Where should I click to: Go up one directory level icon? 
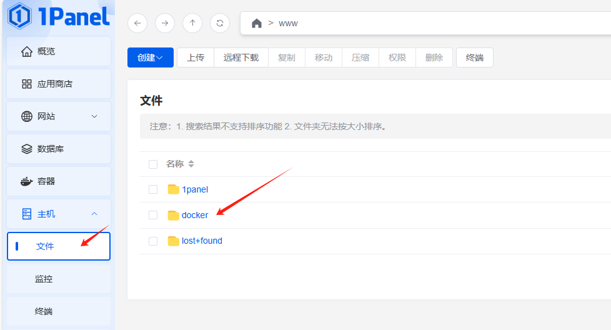click(x=192, y=23)
